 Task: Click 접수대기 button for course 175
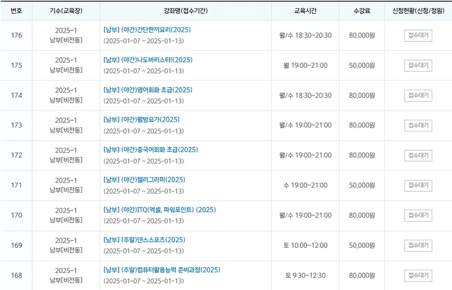[418, 65]
